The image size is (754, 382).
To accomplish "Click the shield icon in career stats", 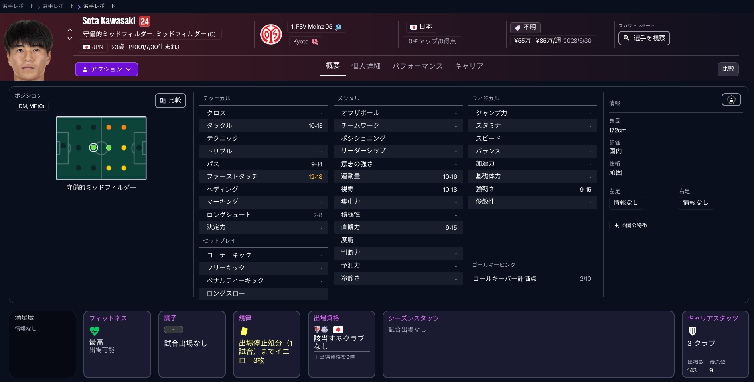I will click(693, 331).
